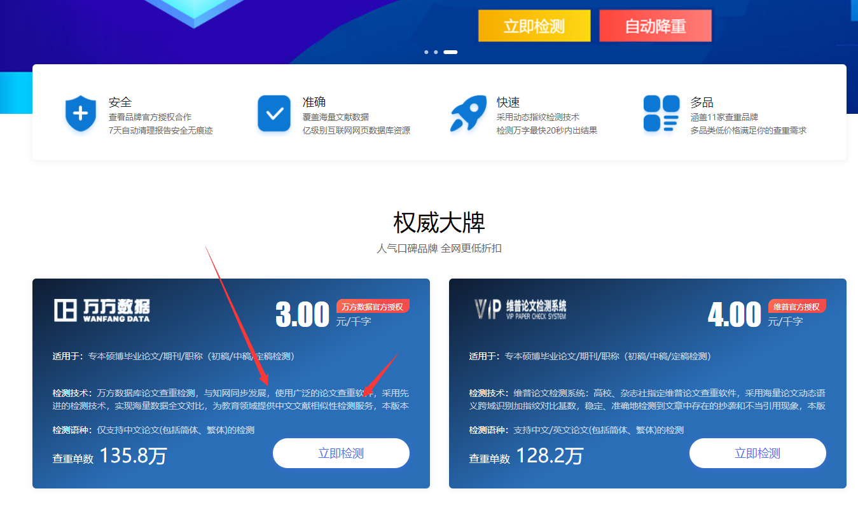
Task: Click the red 自动降重 banner button
Action: tap(655, 26)
